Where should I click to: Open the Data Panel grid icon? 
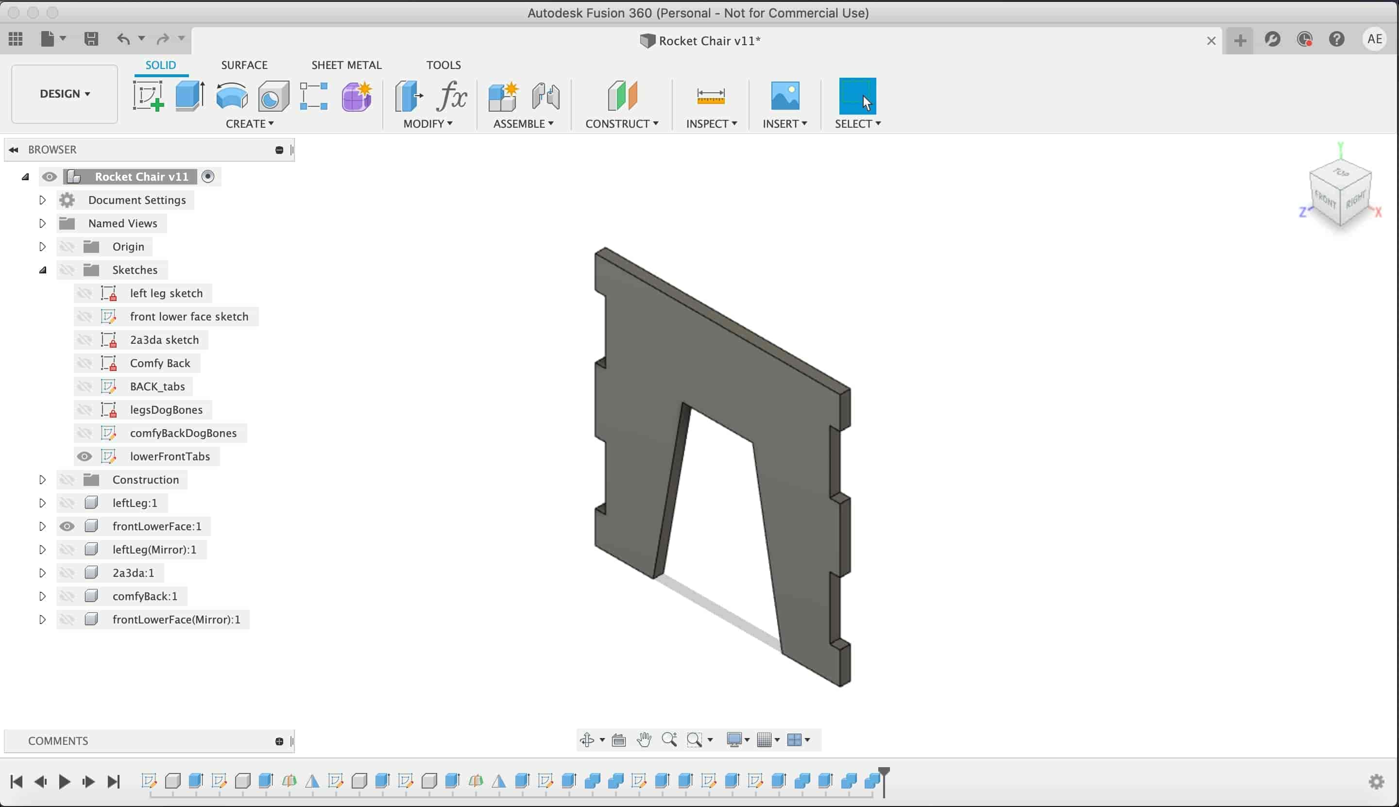(16, 39)
